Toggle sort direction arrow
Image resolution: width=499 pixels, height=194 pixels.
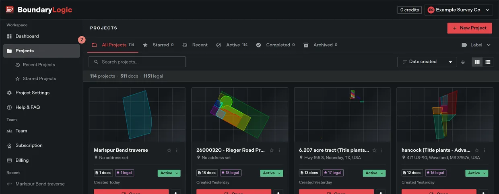click(463, 62)
